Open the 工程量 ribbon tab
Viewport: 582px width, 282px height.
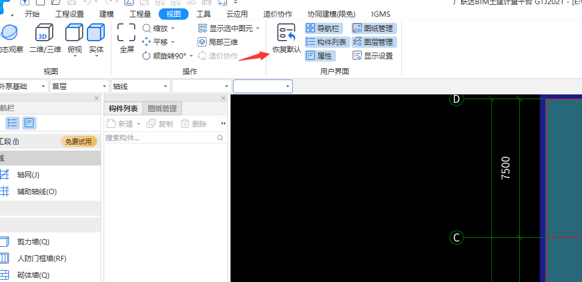[x=140, y=14]
